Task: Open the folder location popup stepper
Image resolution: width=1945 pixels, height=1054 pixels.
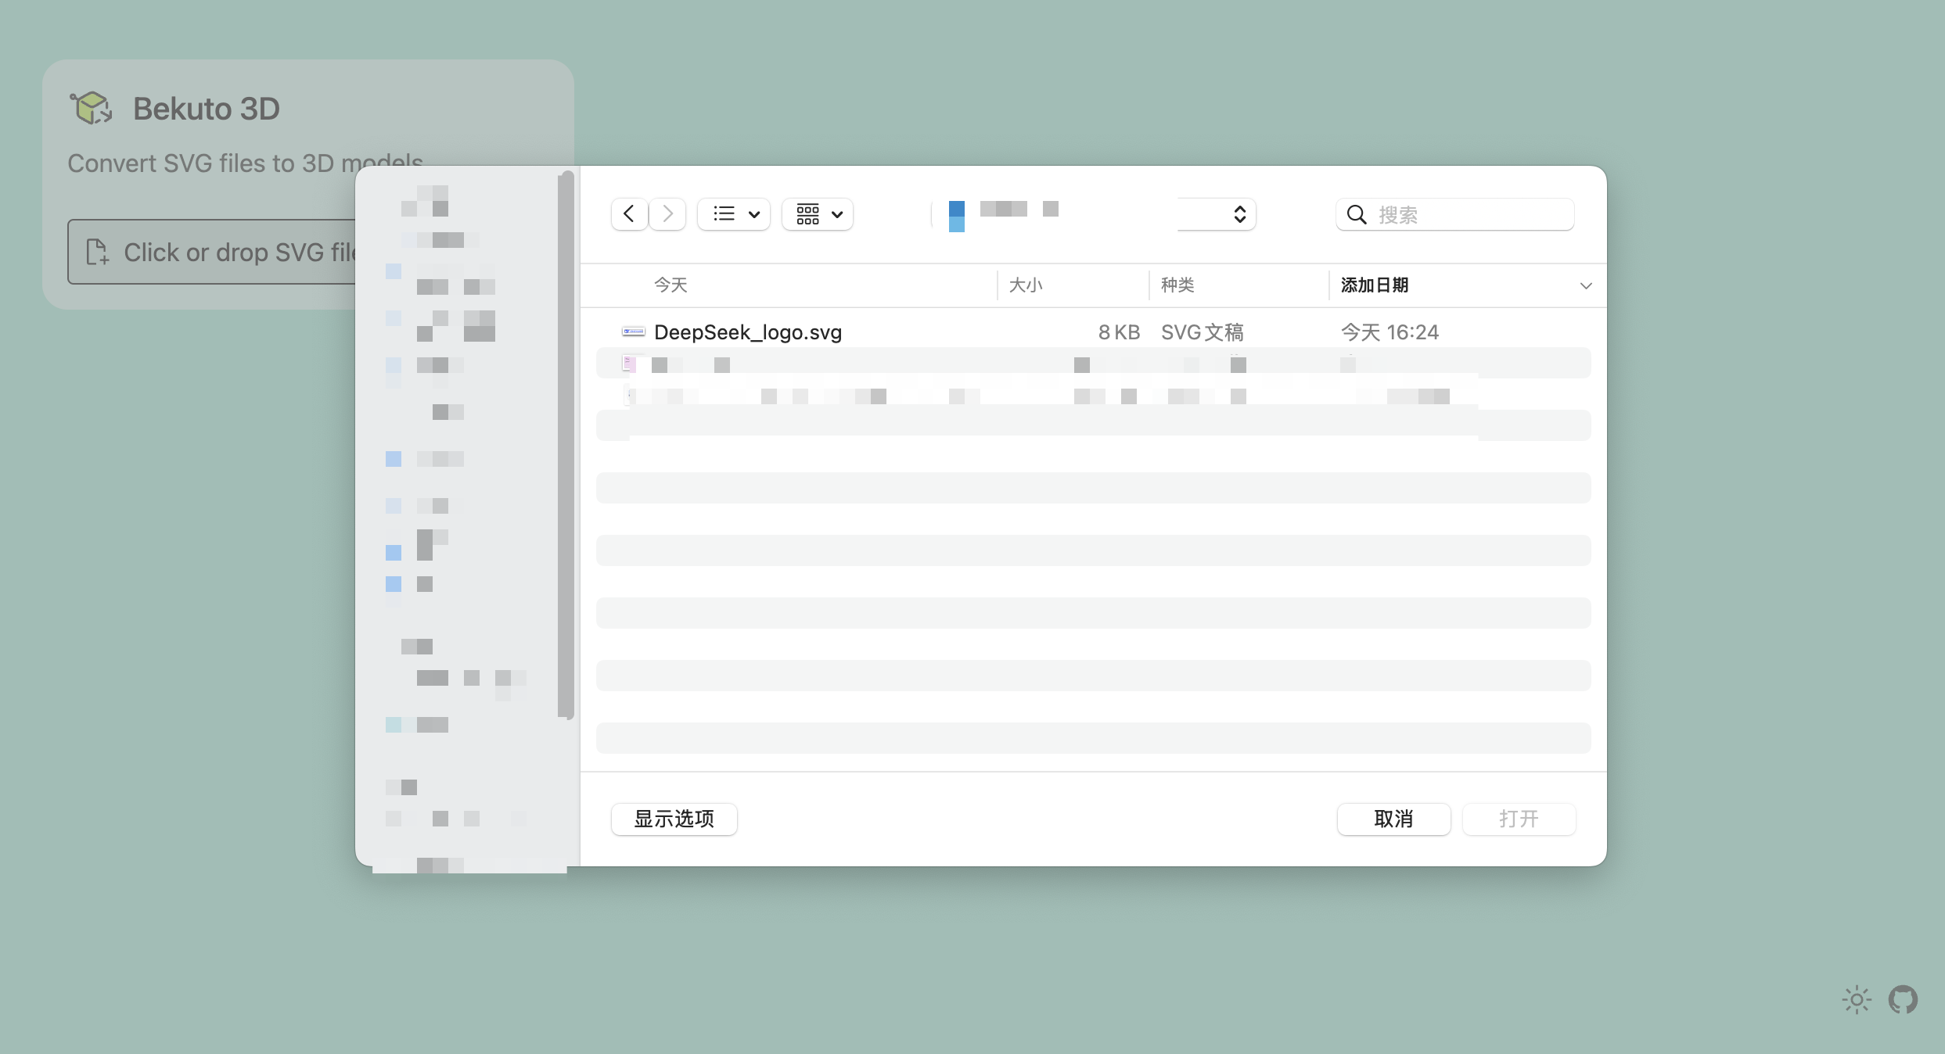Action: 1239,214
